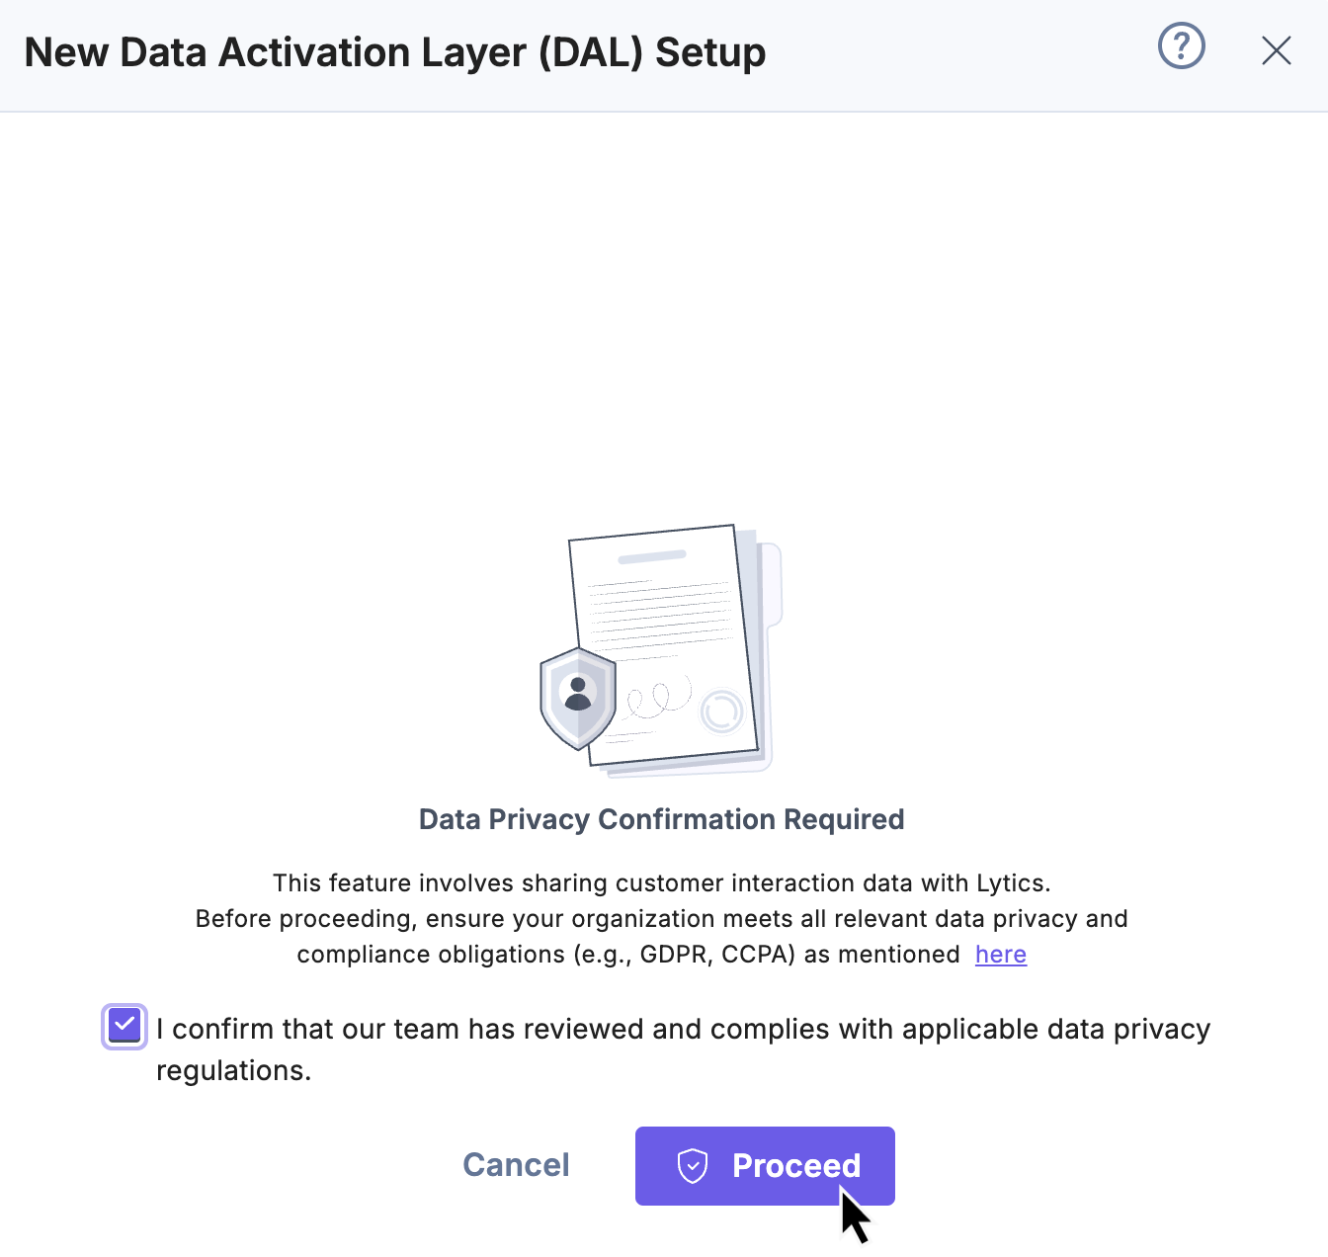Click Cancel to dismiss the setup
Image resolution: width=1328 pixels, height=1257 pixels.
(x=515, y=1165)
